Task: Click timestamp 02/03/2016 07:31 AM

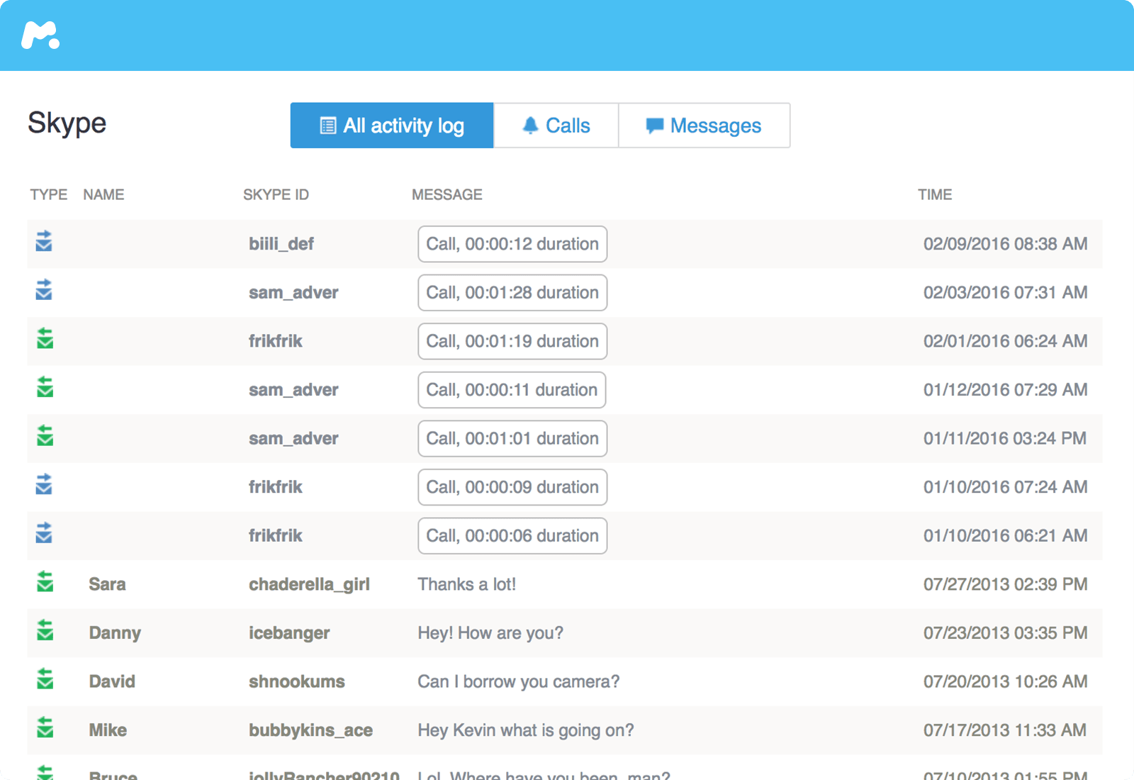Action: tap(1005, 293)
